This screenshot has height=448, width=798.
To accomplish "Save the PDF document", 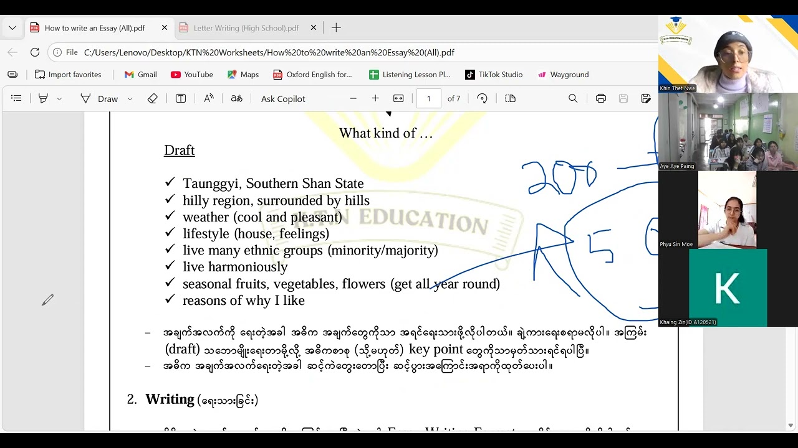I will pyautogui.click(x=623, y=98).
